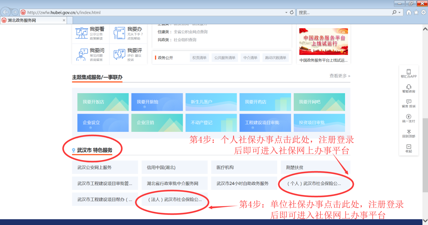
Task: Click the 我要看 announcement icon
Action: [x=82, y=33]
